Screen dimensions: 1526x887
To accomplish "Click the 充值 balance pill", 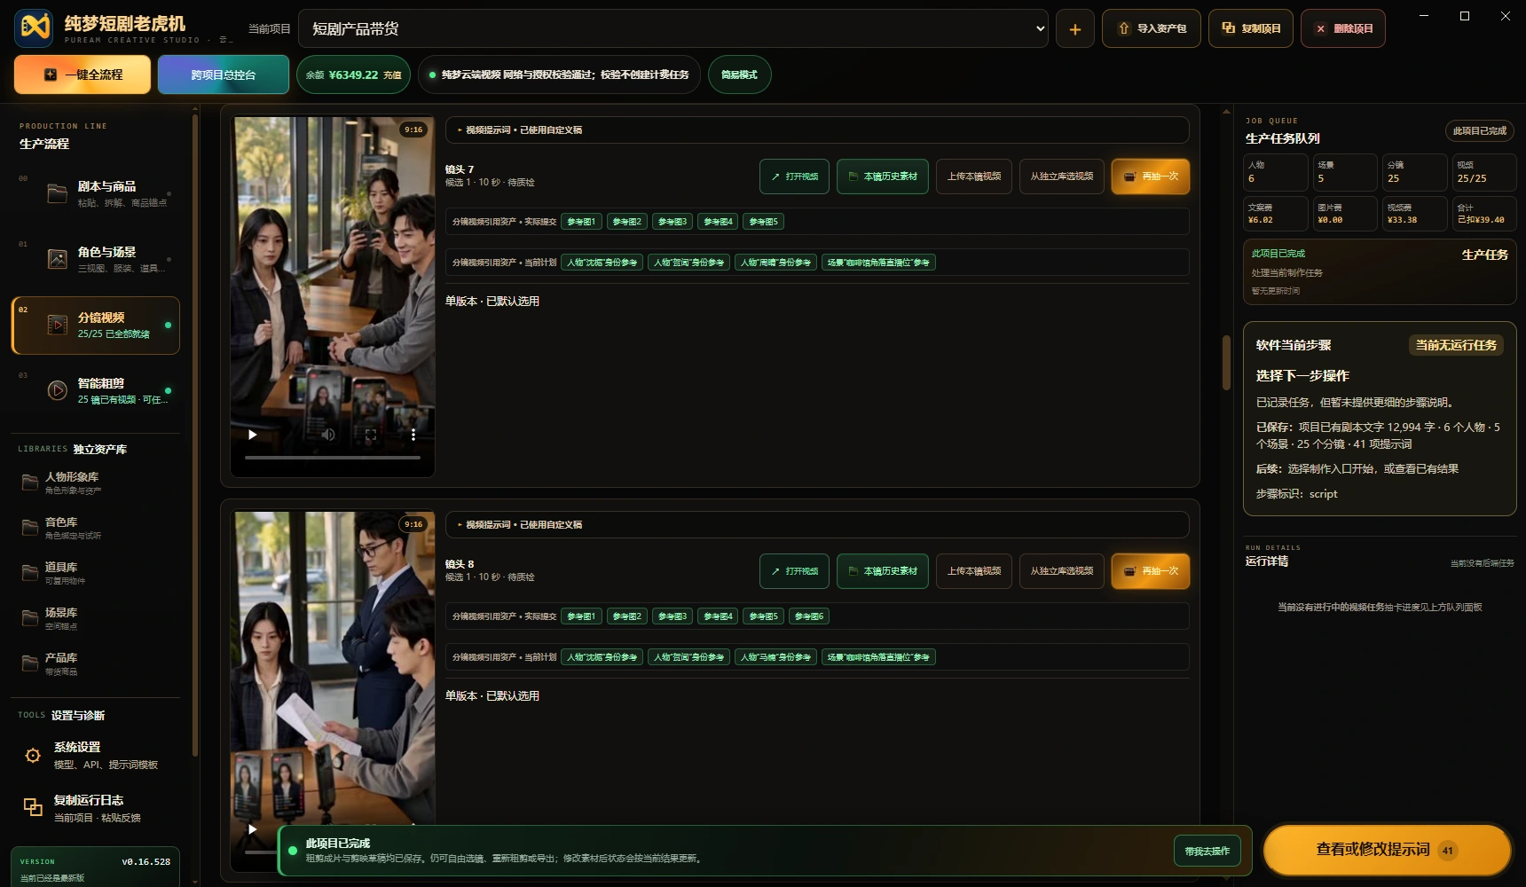I will click(x=354, y=75).
